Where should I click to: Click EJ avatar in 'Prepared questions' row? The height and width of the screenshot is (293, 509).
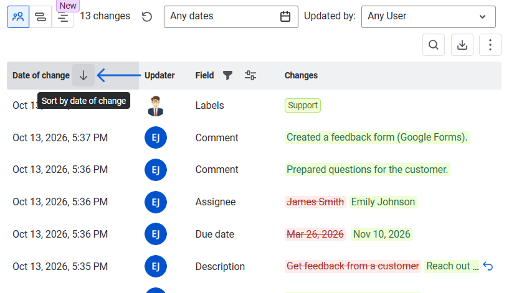click(156, 169)
